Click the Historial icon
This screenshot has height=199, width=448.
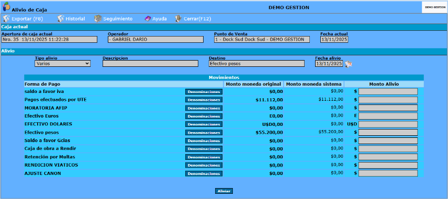(x=60, y=19)
